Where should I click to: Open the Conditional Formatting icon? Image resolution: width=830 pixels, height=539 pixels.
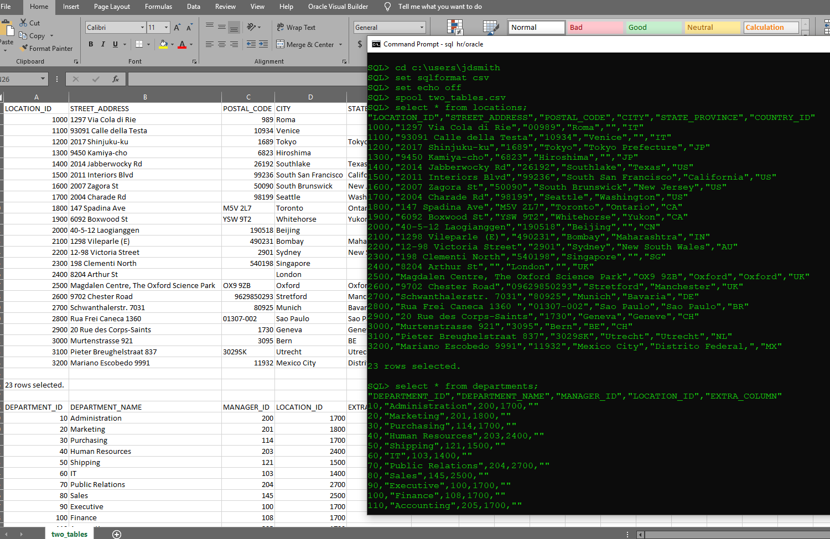click(455, 27)
